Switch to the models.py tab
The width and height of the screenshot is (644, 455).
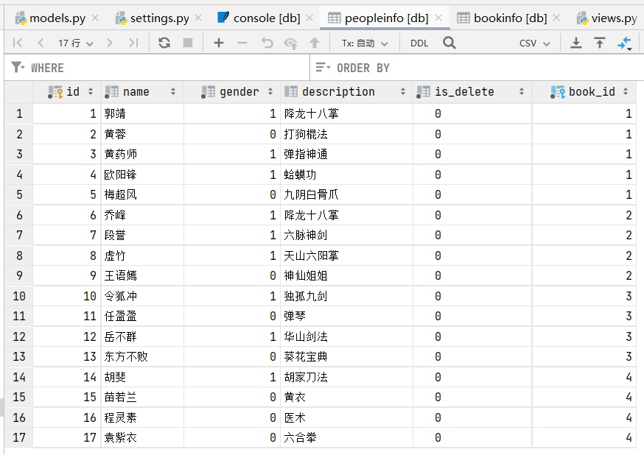[x=57, y=18]
